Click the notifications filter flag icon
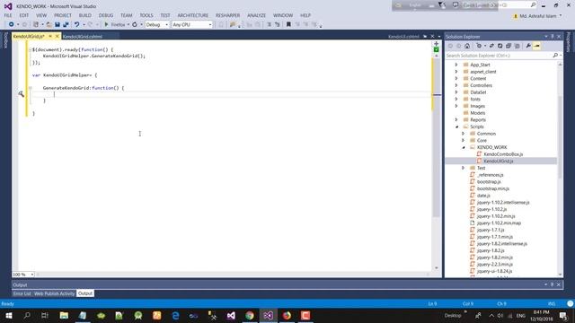The width and height of the screenshot is (575, 323). [x=442, y=5]
